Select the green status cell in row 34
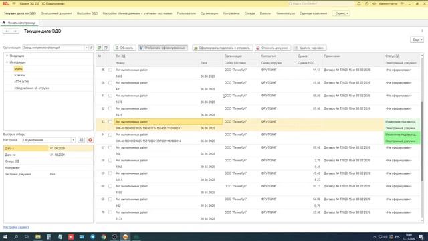Screen dimensions: 428x241 pyautogui.click(x=402, y=138)
